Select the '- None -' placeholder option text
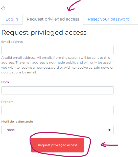Image resolution: width=138 pixels, height=157 pixels. click(11, 130)
